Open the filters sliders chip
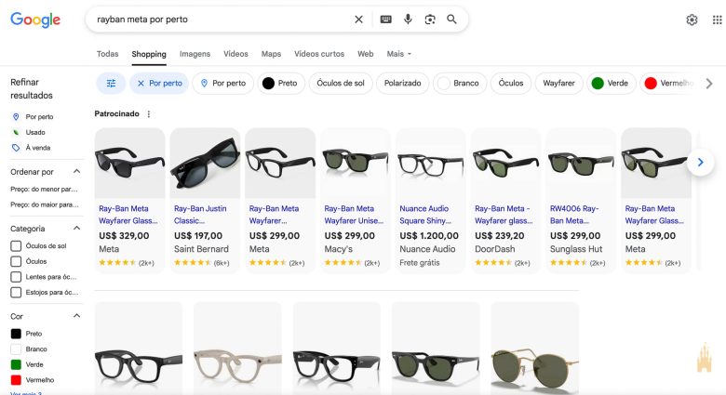Image resolution: width=726 pixels, height=395 pixels. (x=111, y=84)
